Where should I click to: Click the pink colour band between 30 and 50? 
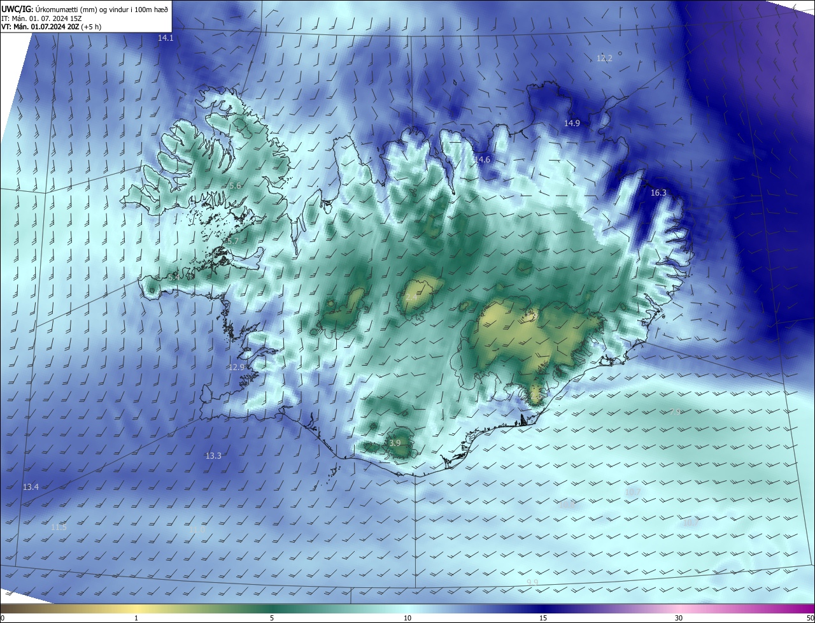tap(747, 608)
